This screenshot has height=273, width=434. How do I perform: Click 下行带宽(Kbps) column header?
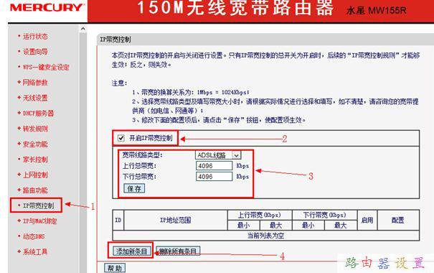point(324,215)
